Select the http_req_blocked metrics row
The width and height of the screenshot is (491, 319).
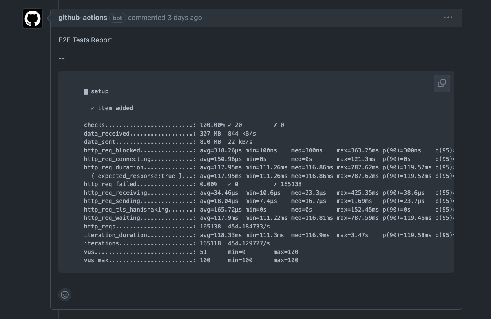click(x=269, y=150)
